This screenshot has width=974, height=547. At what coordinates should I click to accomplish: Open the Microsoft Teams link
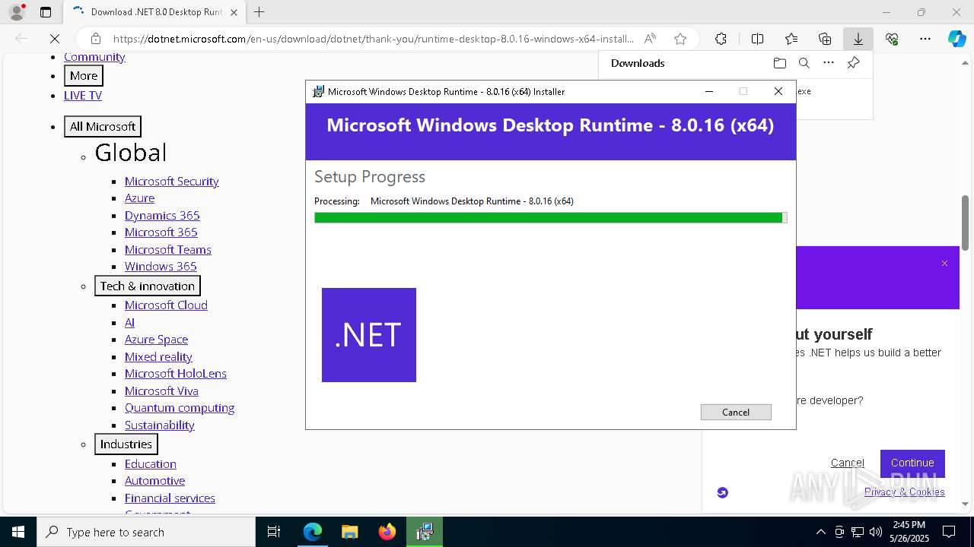click(x=168, y=249)
